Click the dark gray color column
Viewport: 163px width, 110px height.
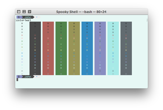tap(35, 48)
